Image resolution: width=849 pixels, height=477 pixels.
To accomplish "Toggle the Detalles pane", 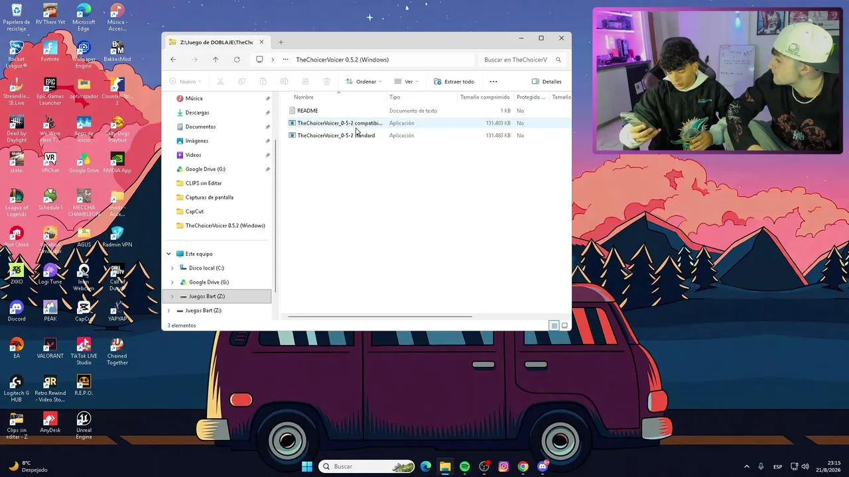I will pyautogui.click(x=547, y=81).
